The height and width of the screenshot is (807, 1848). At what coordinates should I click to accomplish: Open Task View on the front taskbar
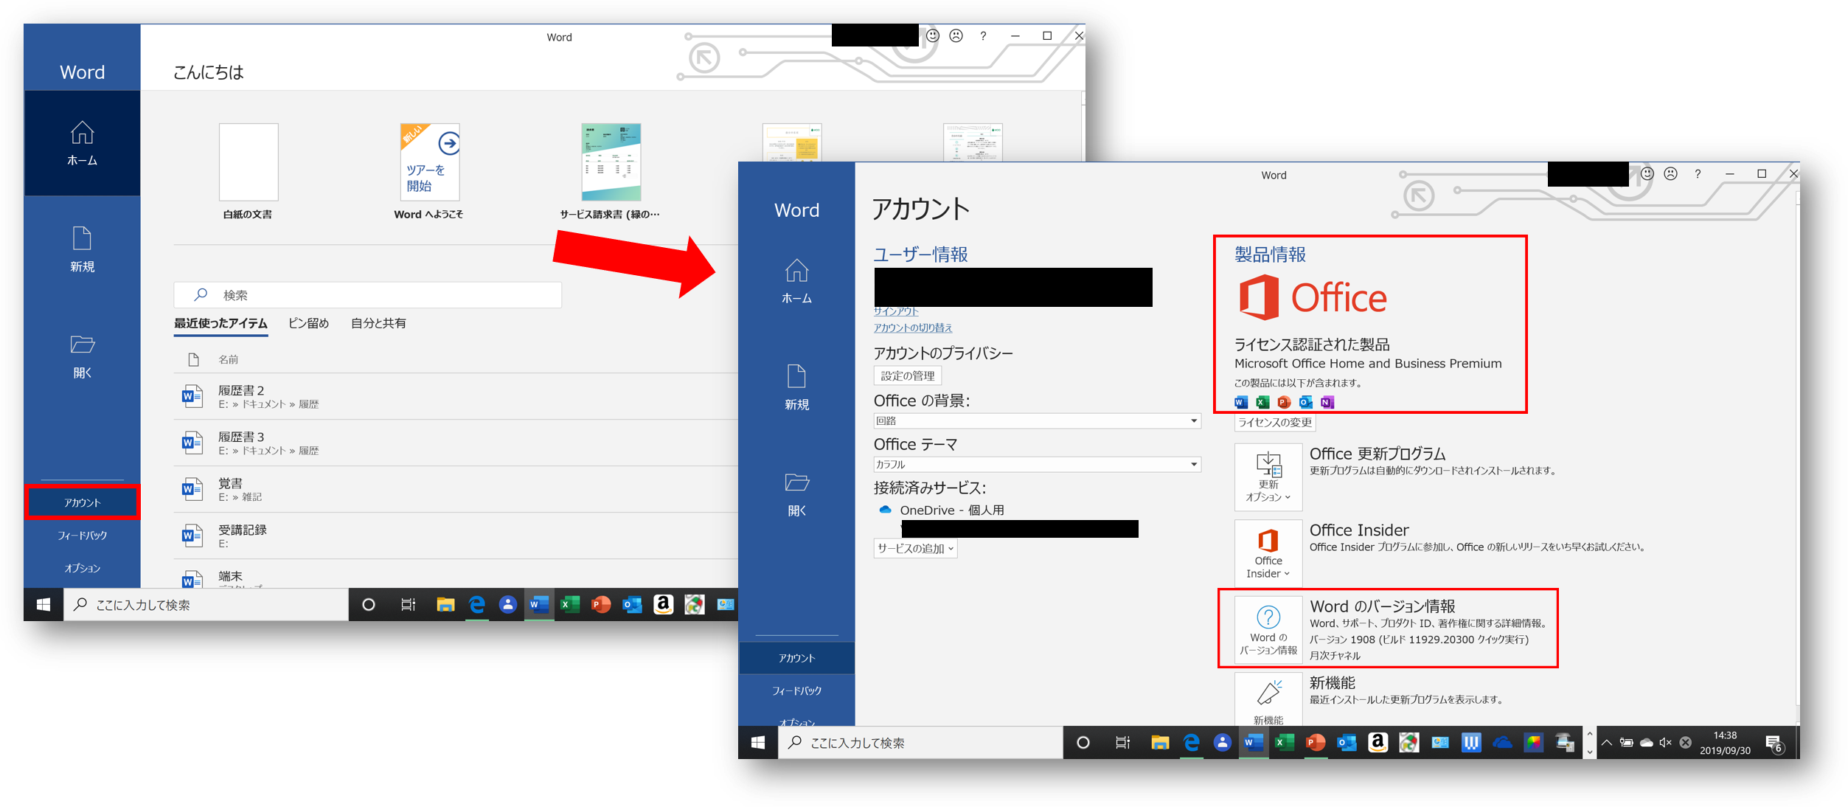(x=1122, y=743)
